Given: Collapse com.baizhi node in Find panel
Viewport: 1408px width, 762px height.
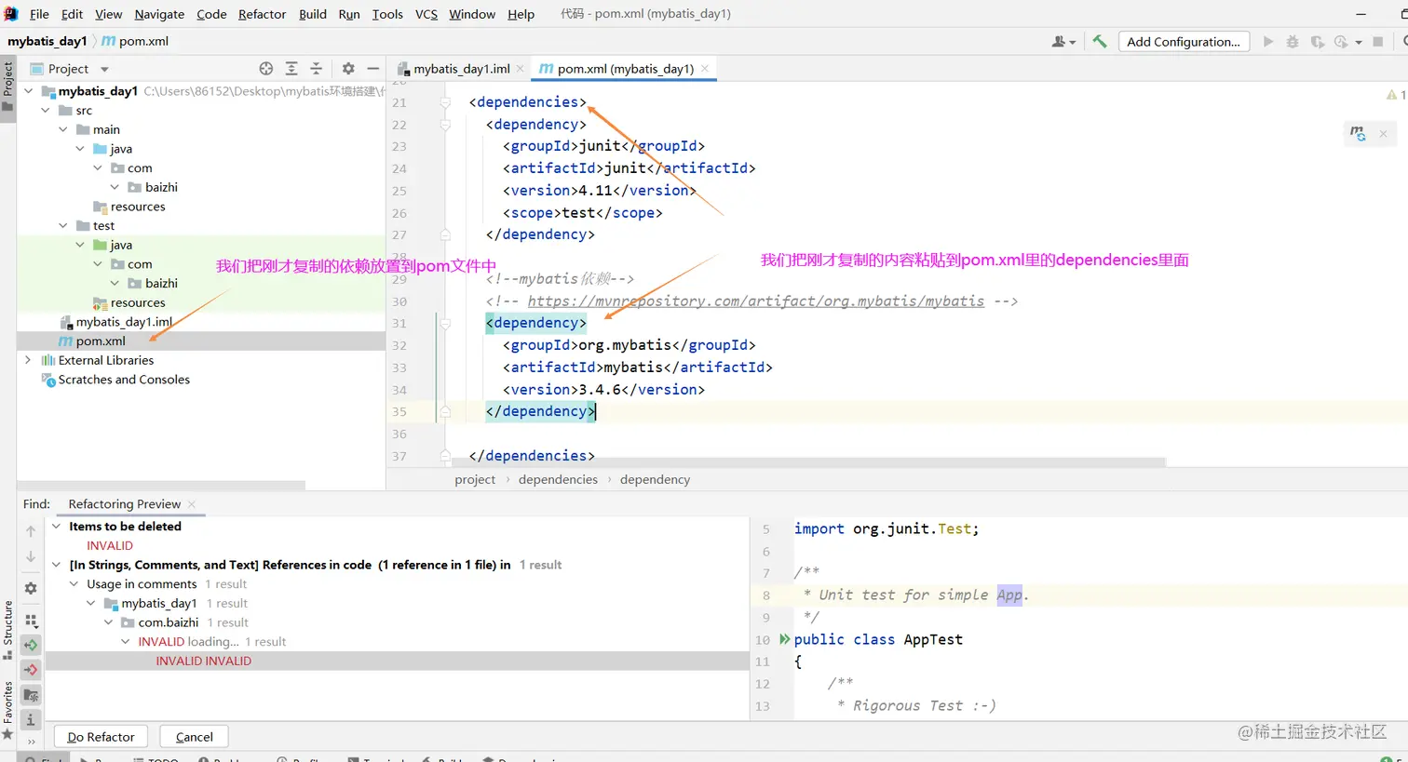Looking at the screenshot, I should 108,622.
